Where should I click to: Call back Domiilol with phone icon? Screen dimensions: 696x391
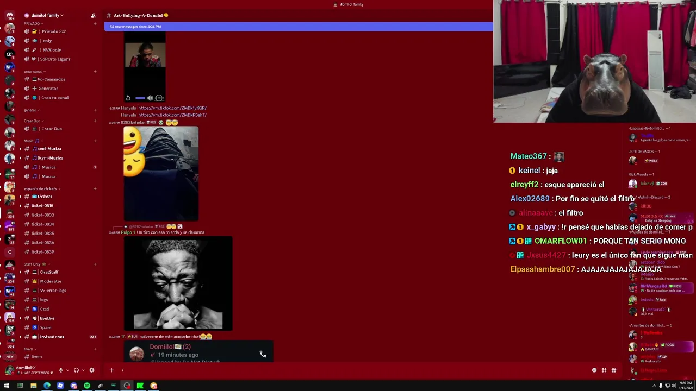tap(263, 355)
